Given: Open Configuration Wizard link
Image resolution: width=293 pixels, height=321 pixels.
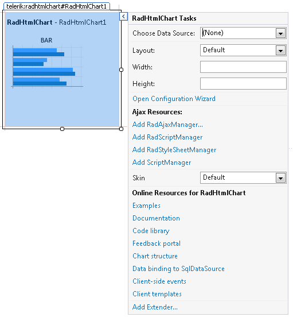Looking at the screenshot, I should point(174,99).
